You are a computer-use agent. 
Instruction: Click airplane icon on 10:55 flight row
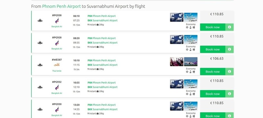40,87
